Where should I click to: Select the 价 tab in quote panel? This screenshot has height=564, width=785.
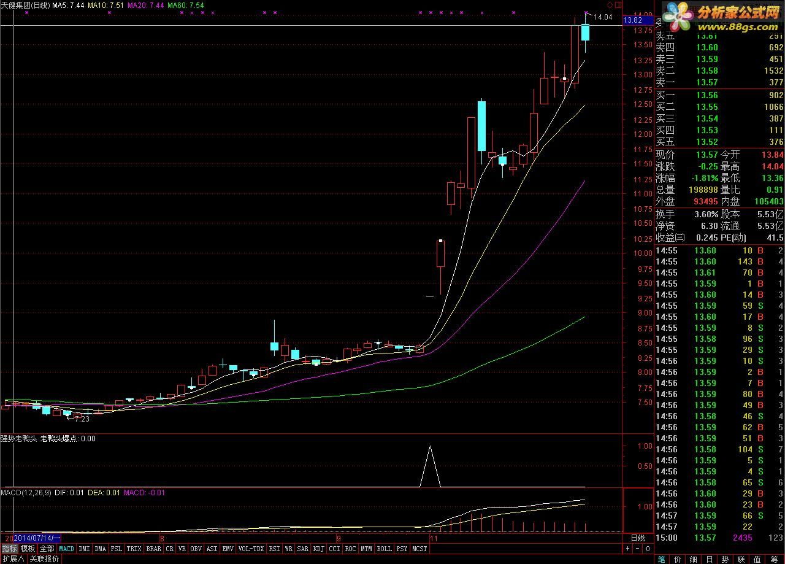pos(678,559)
